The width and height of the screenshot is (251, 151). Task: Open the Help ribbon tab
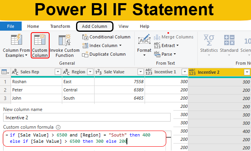point(144,26)
